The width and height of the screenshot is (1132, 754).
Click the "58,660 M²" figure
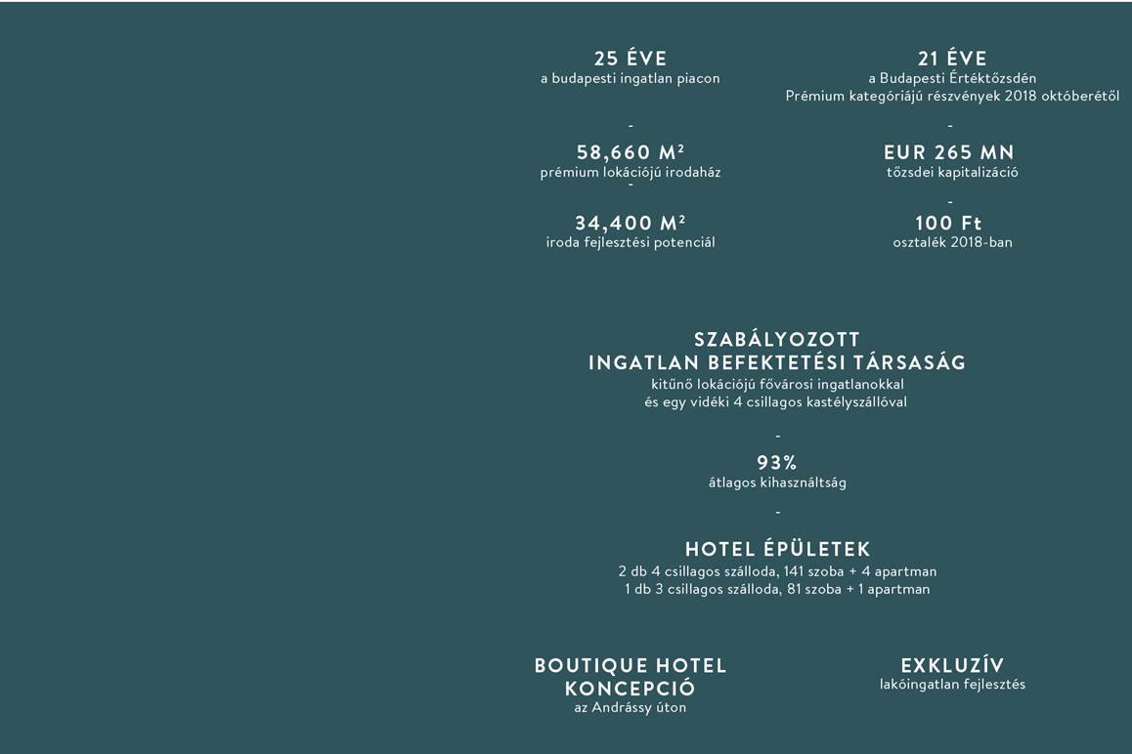[631, 152]
